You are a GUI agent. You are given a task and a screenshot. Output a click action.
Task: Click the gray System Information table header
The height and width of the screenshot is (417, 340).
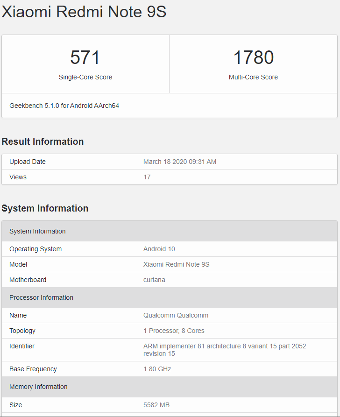pos(170,231)
